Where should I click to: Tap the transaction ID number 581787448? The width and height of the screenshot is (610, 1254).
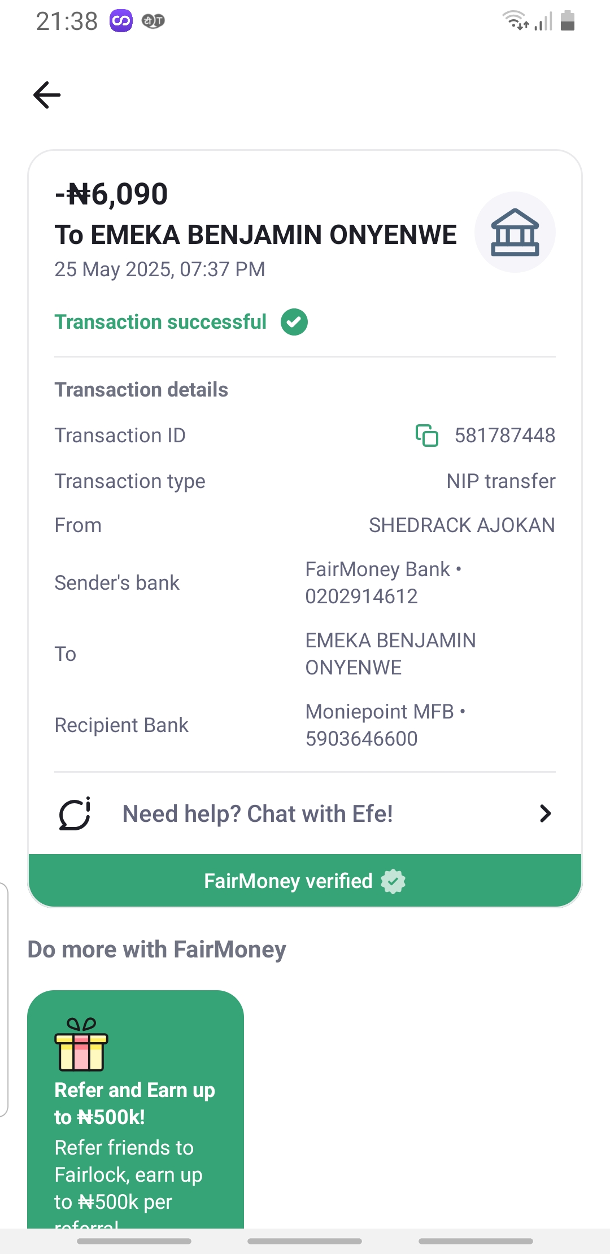click(x=505, y=436)
